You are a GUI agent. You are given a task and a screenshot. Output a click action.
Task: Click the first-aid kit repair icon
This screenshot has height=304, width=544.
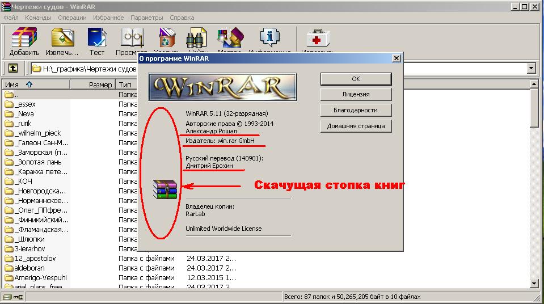point(317,40)
